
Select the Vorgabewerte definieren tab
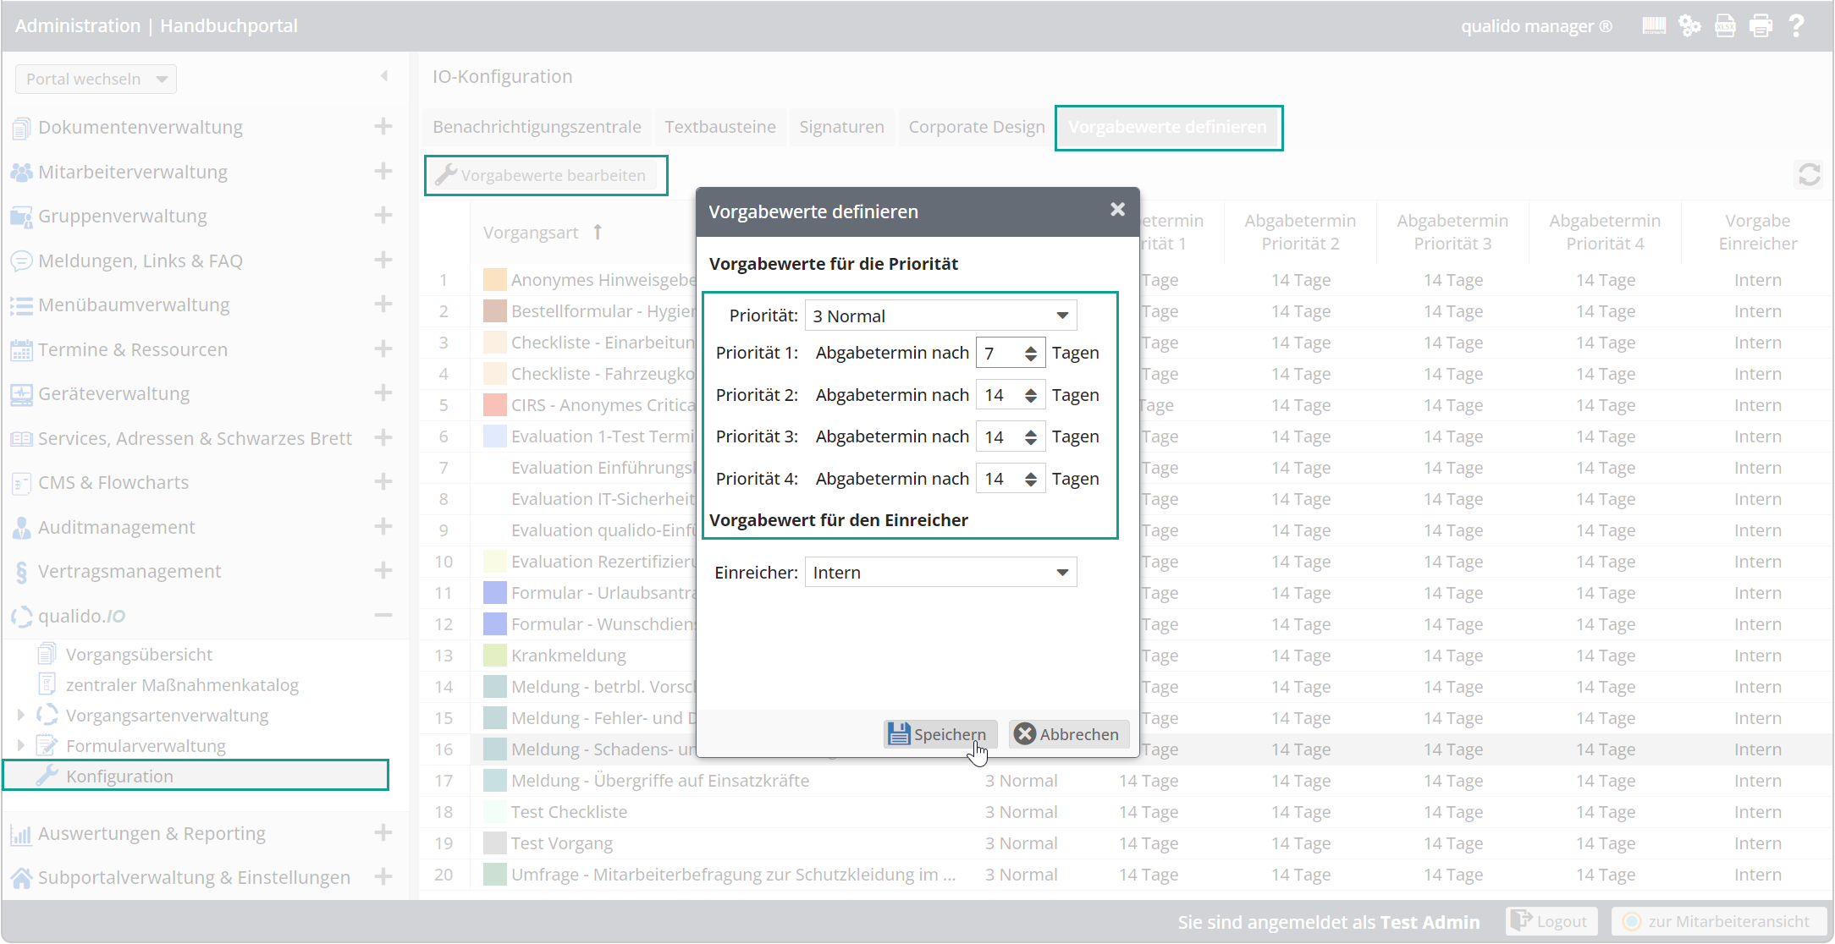(x=1168, y=127)
